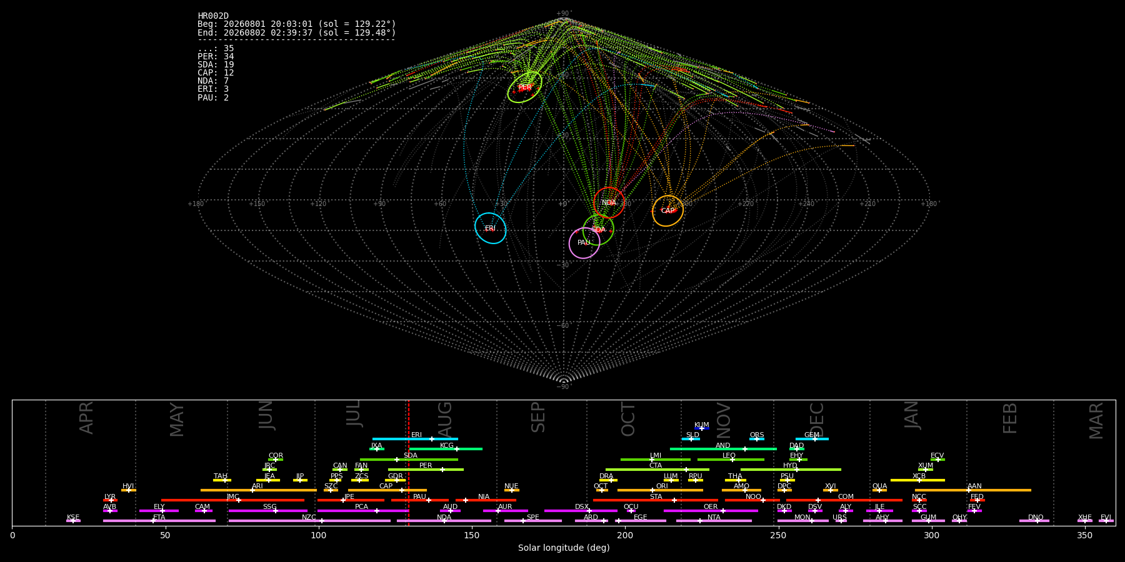Click the HR002D station title text
This screenshot has width=1125, height=562.
coord(213,16)
